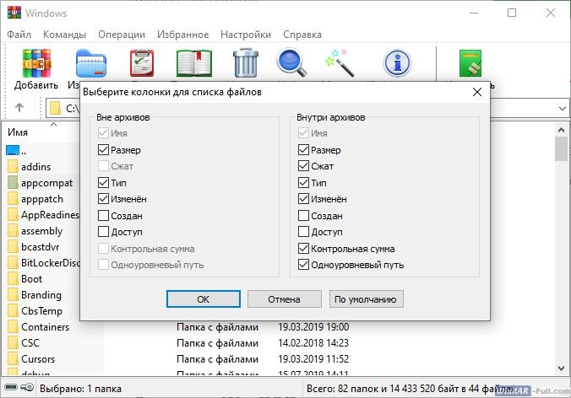Select the addins folder icon
The width and height of the screenshot is (571, 398).
(13, 166)
